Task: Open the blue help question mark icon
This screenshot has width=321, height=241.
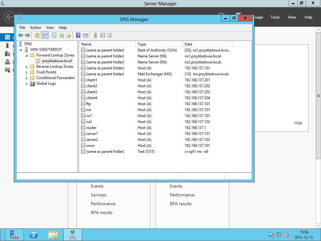Action: [78, 35]
